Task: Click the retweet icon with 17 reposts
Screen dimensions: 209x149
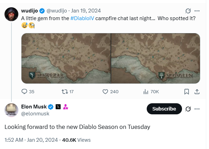Action: coord(65,92)
